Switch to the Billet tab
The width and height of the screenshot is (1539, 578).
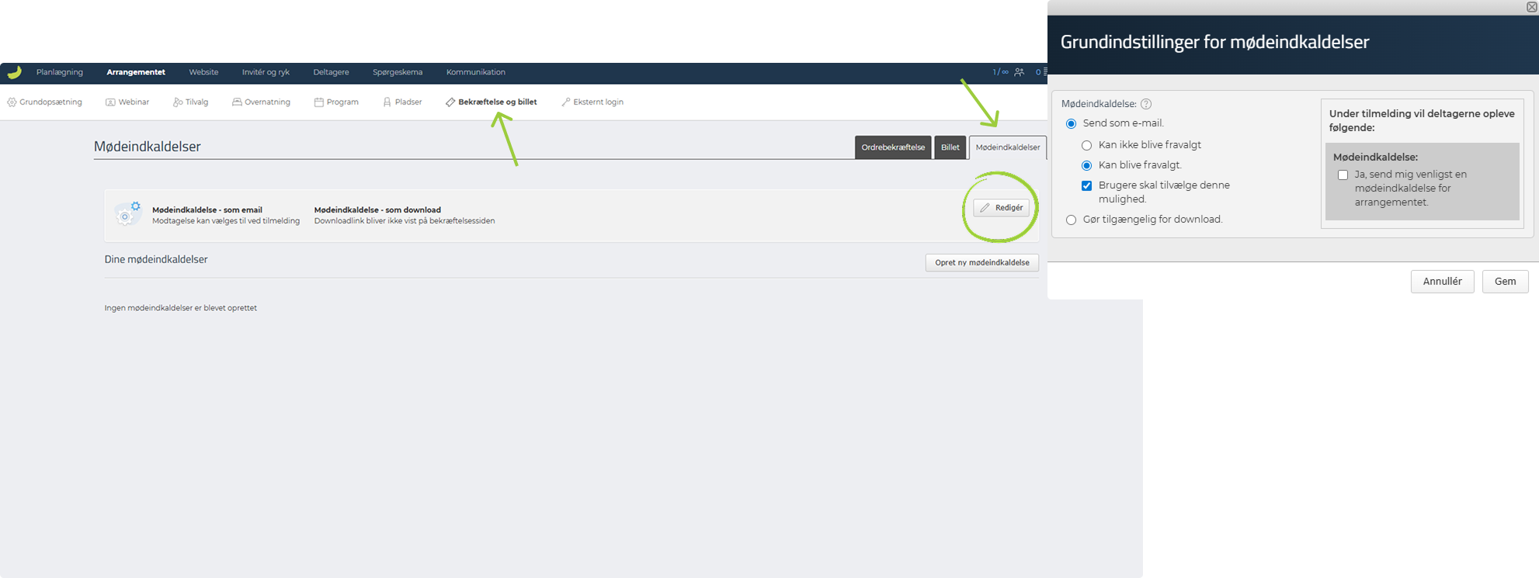click(x=950, y=147)
